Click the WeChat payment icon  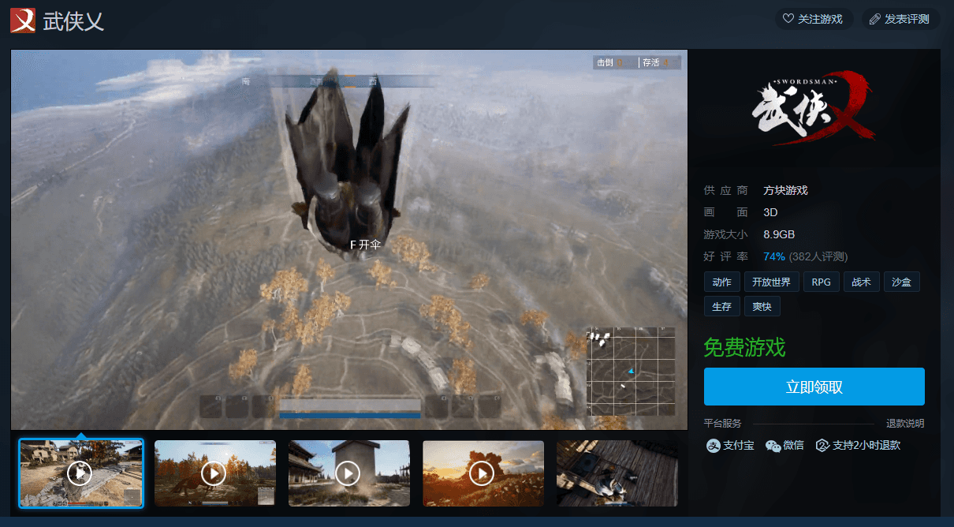tap(773, 446)
